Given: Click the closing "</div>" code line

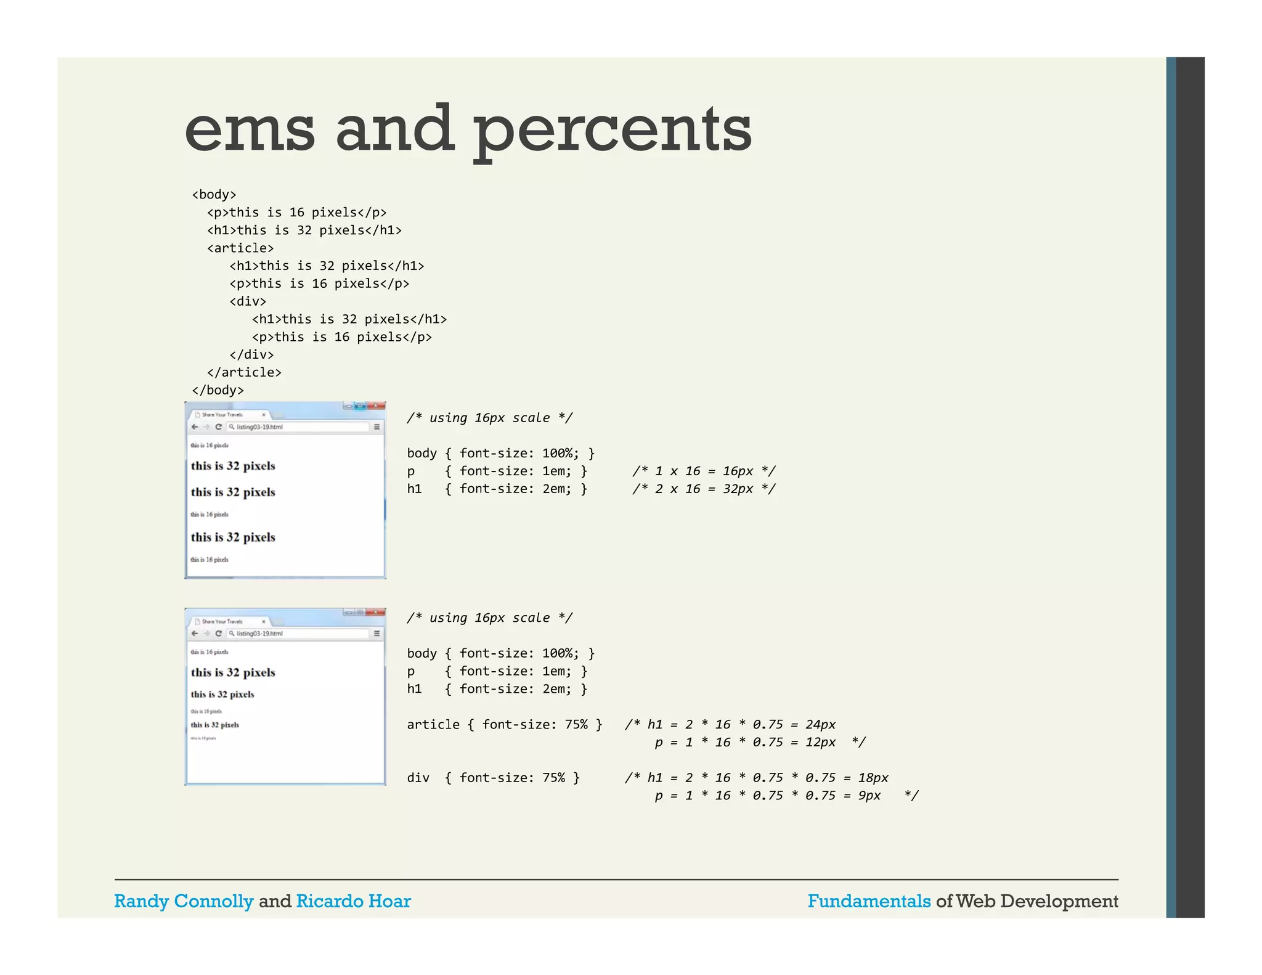Looking at the screenshot, I should click(x=251, y=355).
